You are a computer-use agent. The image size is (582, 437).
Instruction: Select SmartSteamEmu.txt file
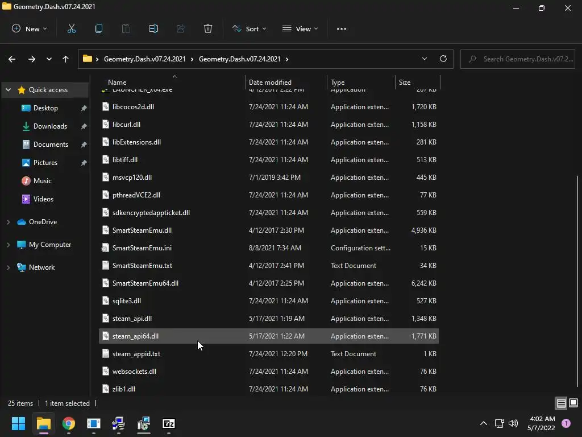tap(269, 266)
